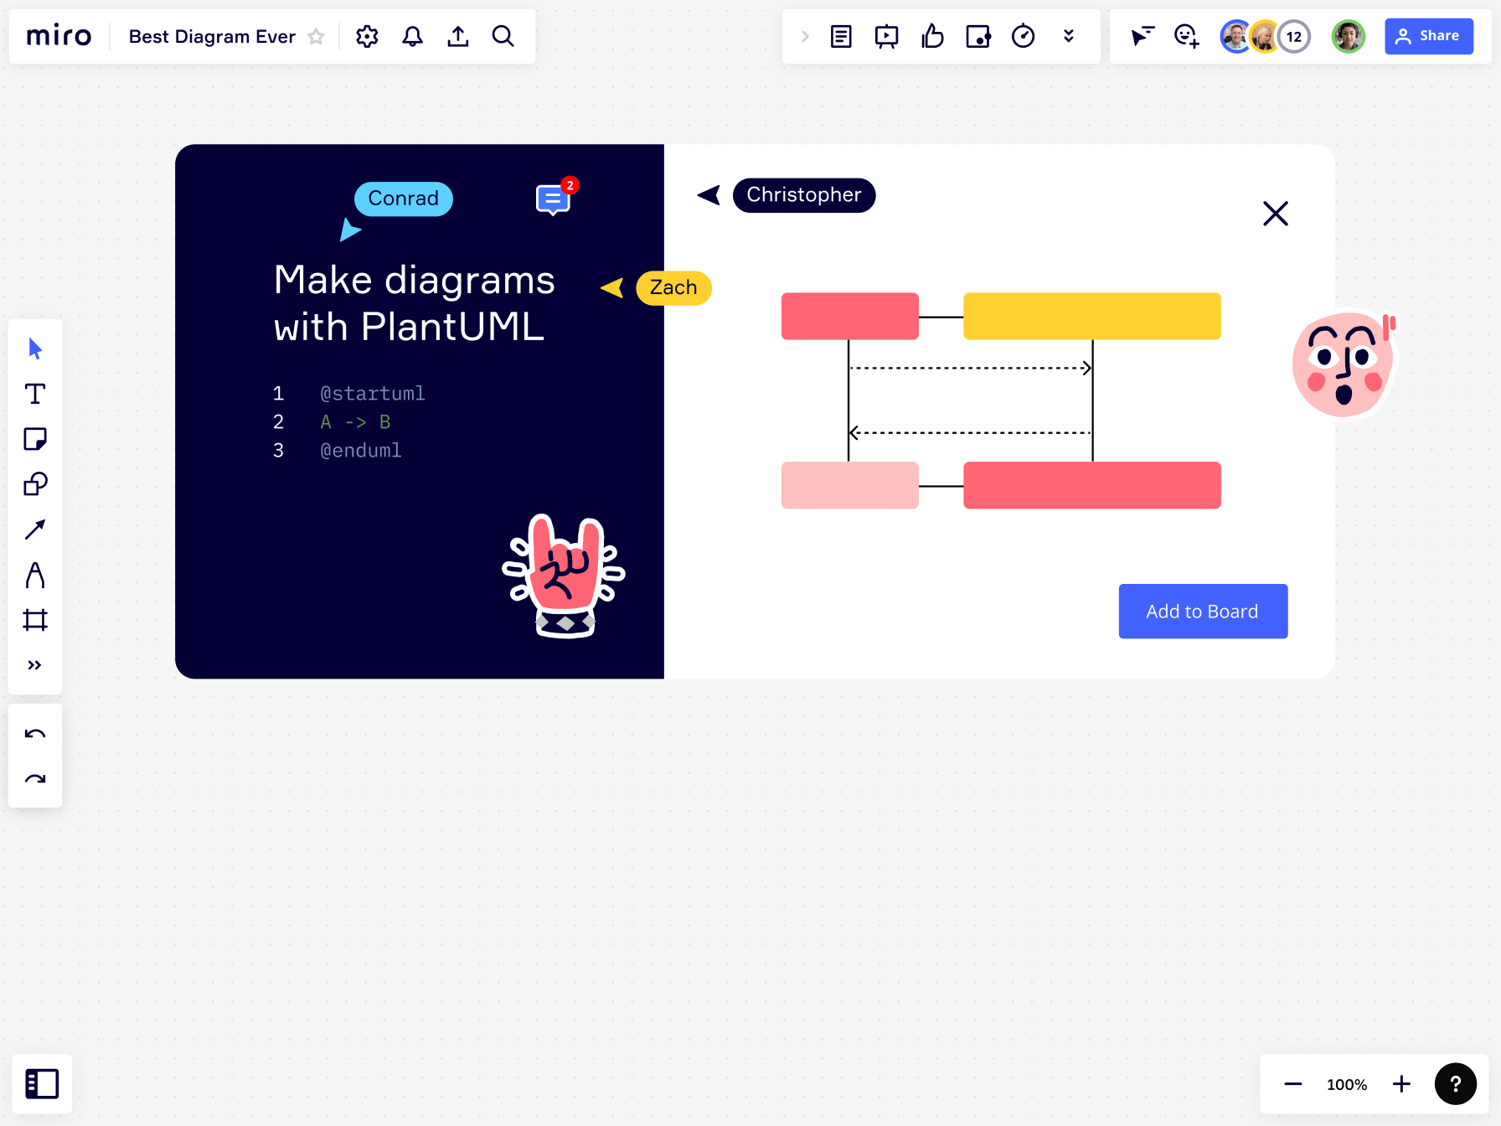Open board notifications bell
The width and height of the screenshot is (1501, 1126).
tap(411, 36)
